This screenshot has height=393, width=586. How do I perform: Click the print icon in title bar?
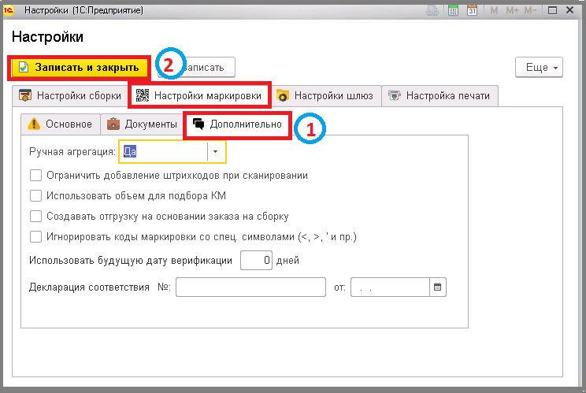[x=432, y=10]
